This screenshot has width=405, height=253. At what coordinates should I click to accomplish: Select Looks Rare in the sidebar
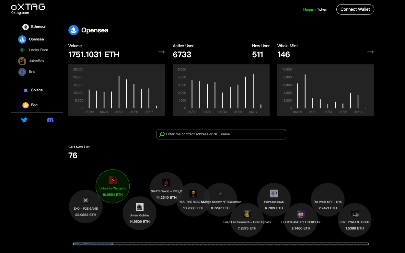point(39,50)
